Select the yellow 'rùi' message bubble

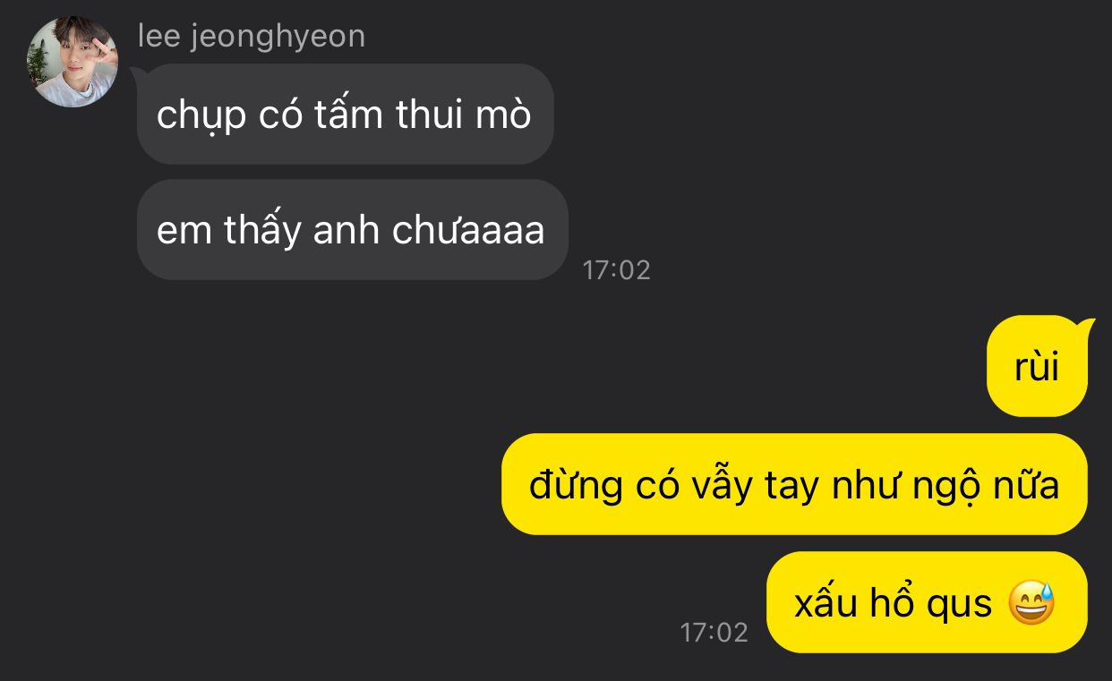pyautogui.click(x=1037, y=366)
